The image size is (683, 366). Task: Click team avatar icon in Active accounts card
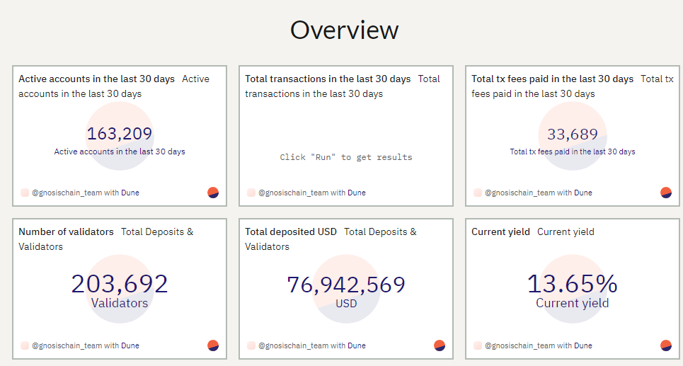point(25,193)
